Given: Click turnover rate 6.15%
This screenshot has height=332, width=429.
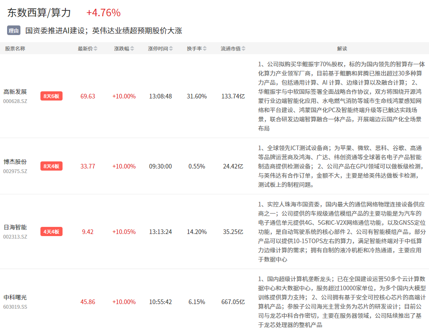Looking at the screenshot, I should [197, 302].
